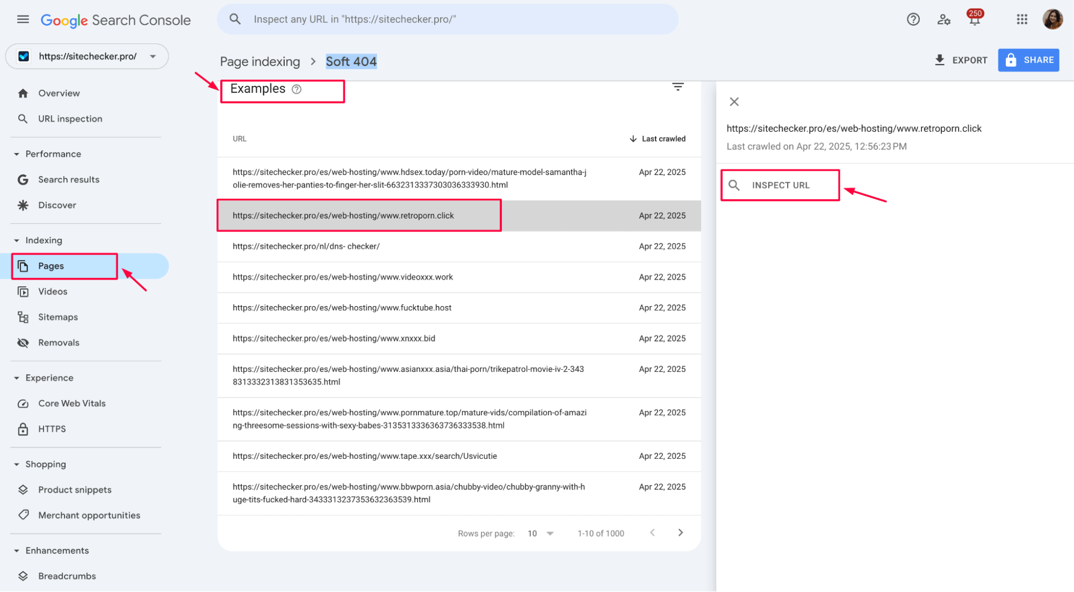1074x592 pixels.
Task: Click the Export download icon
Action: click(939, 60)
